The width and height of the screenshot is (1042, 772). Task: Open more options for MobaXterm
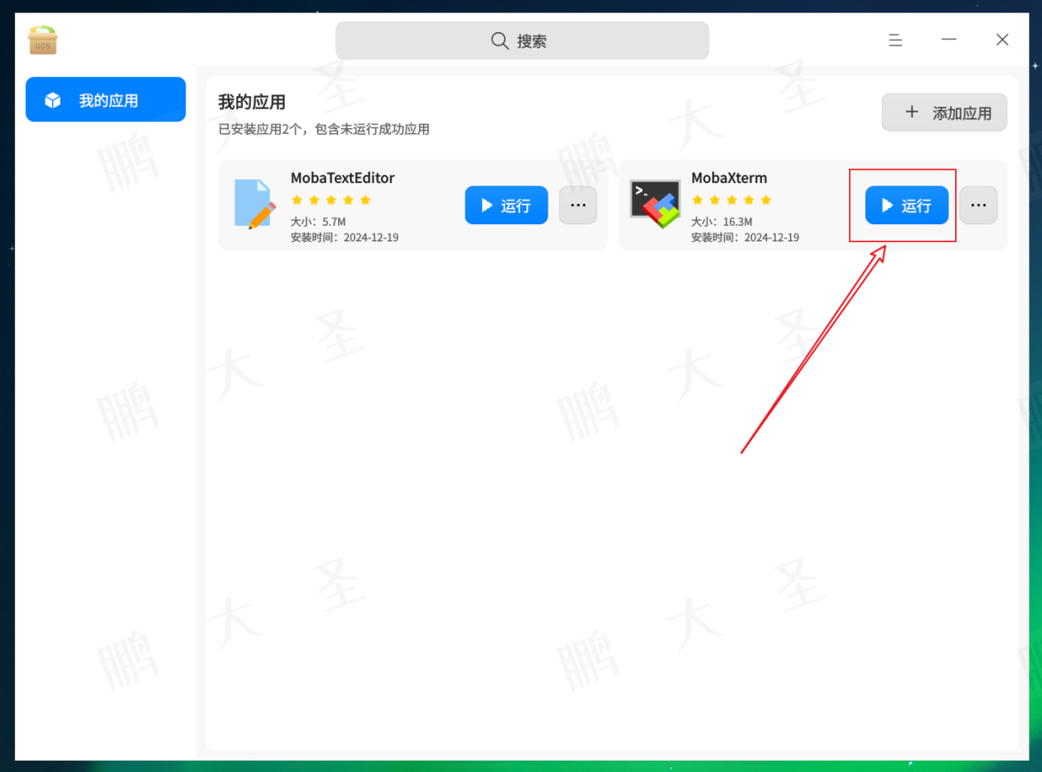(x=978, y=205)
